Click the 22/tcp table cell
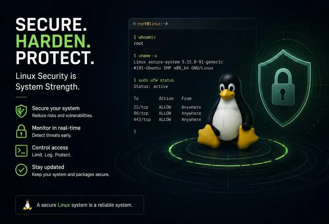This screenshot has width=329, height=224. (x=141, y=107)
